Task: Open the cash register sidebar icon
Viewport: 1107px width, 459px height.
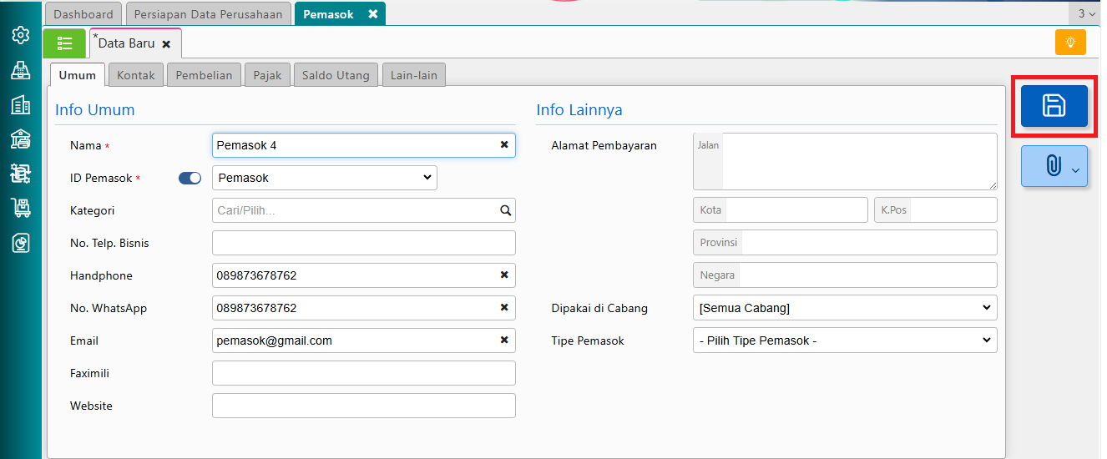Action: coord(21,70)
